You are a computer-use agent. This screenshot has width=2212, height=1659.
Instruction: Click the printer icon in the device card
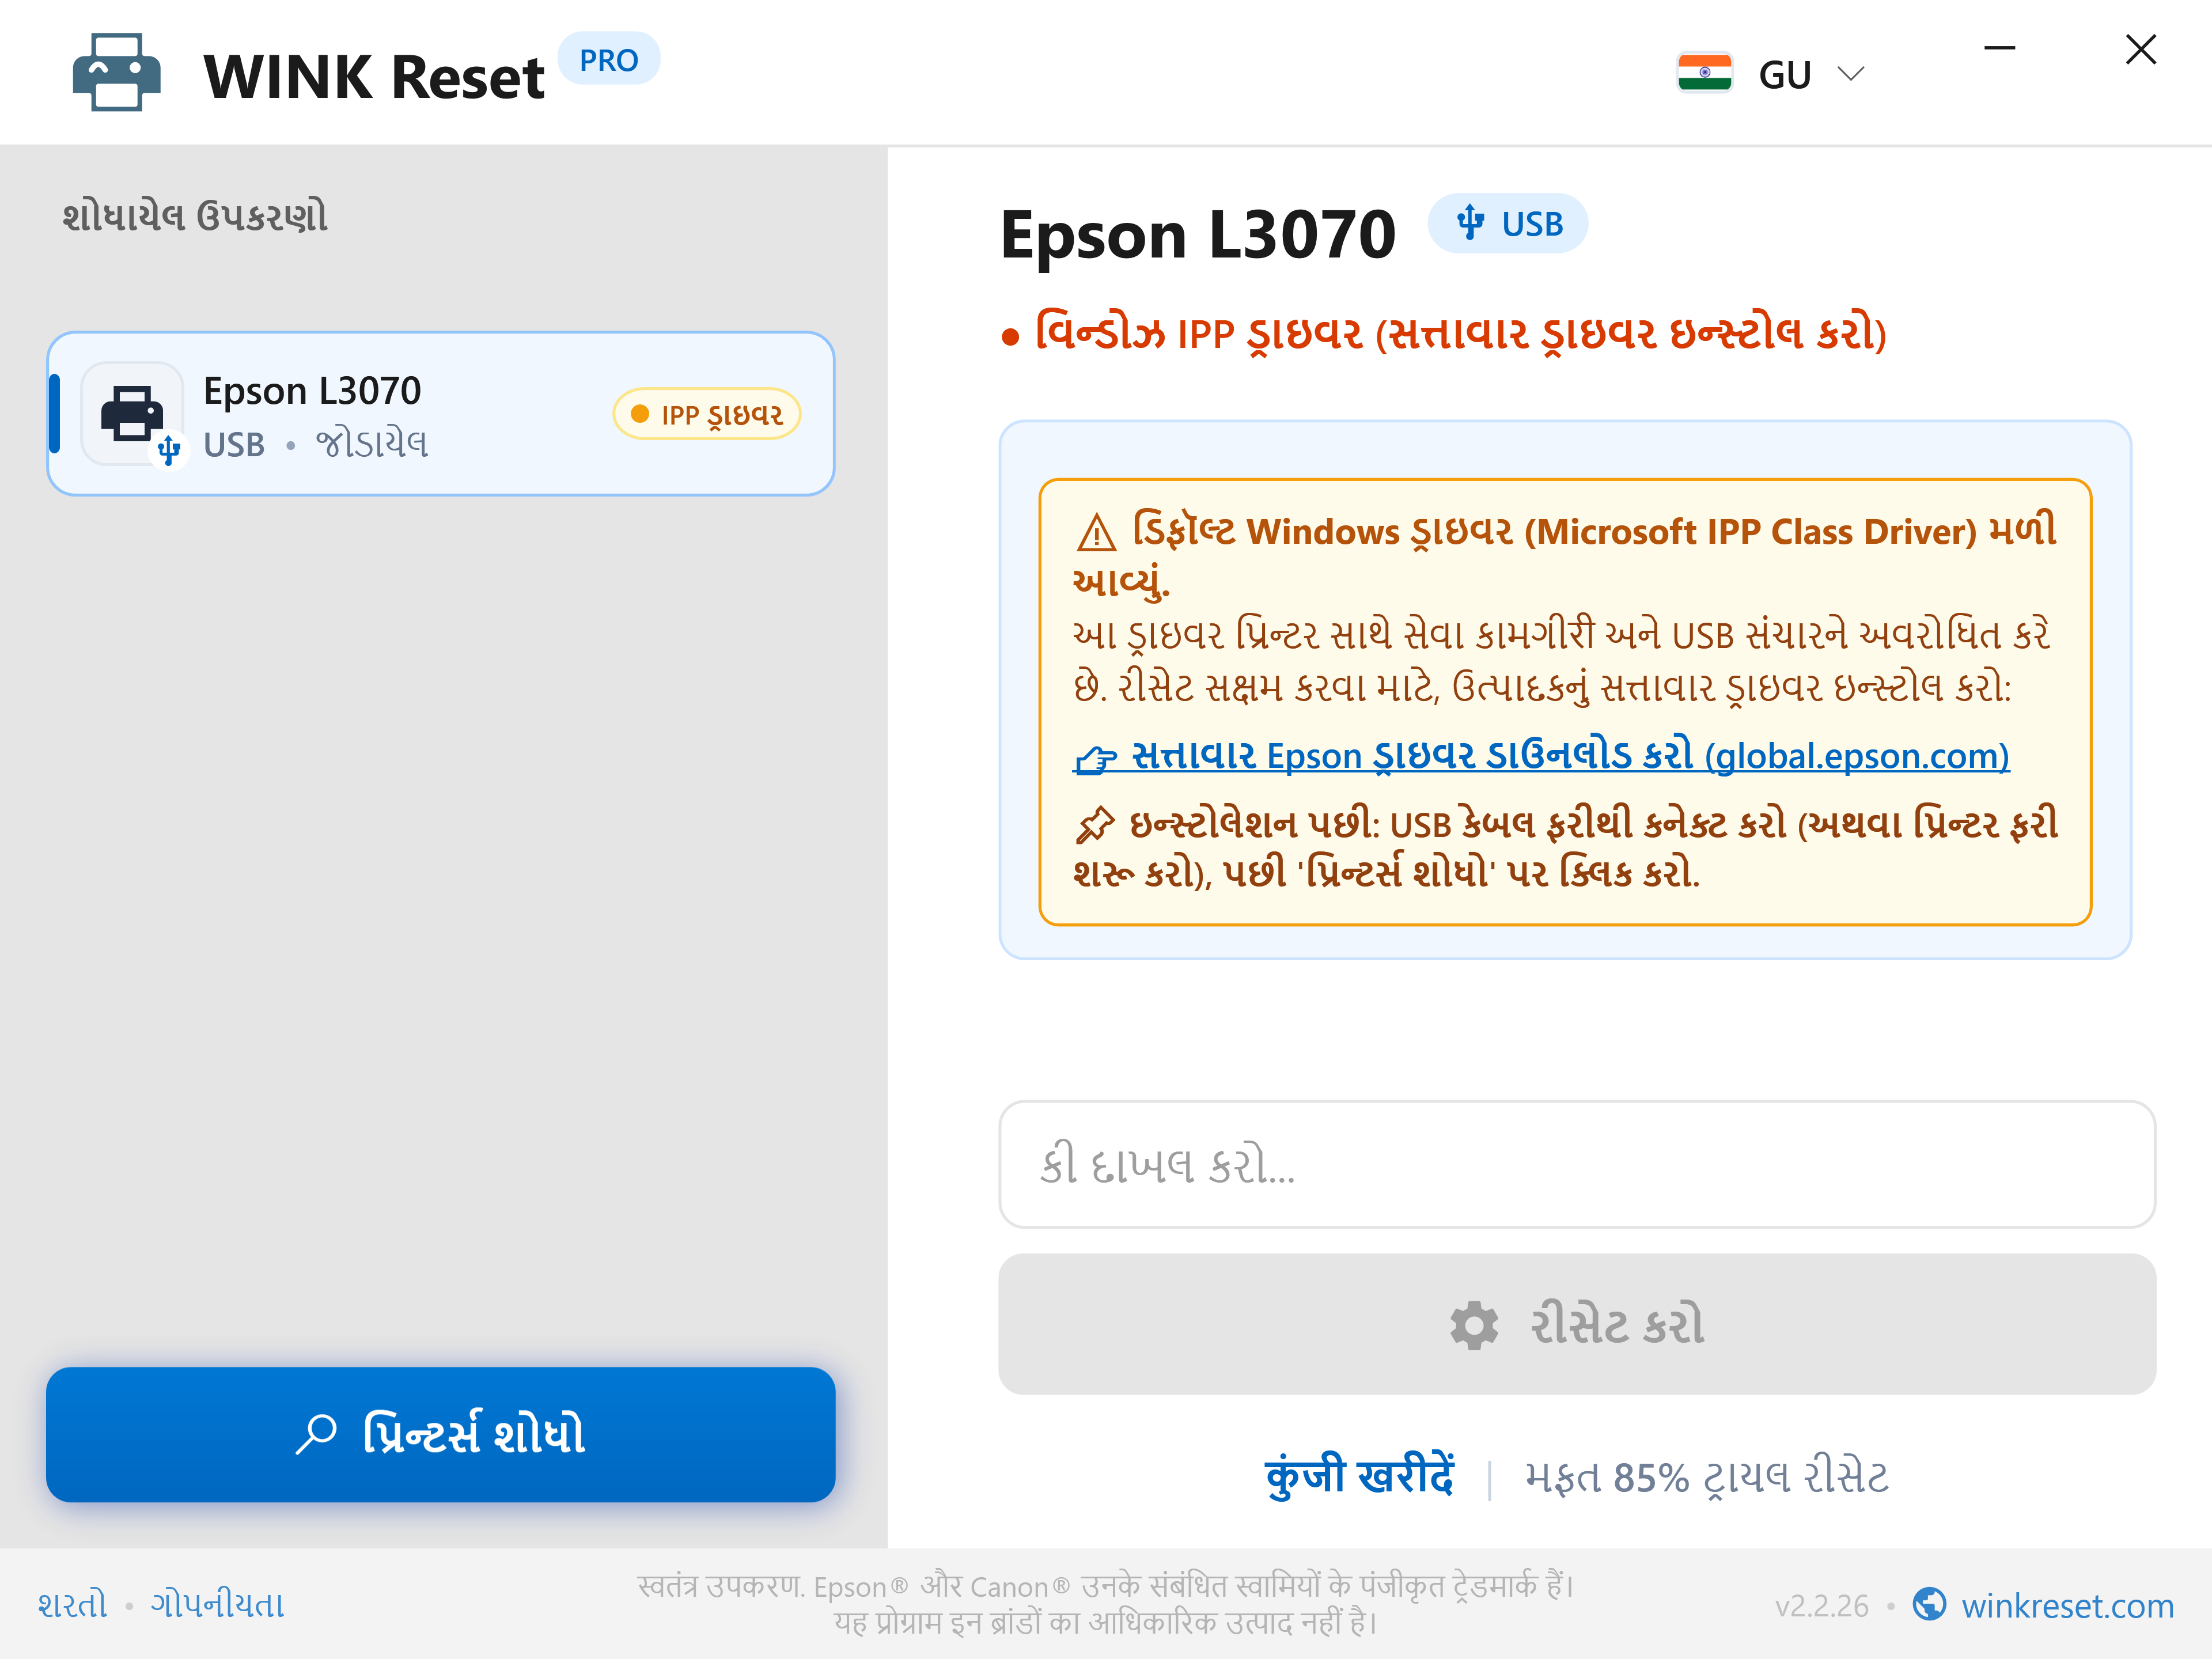tap(132, 414)
